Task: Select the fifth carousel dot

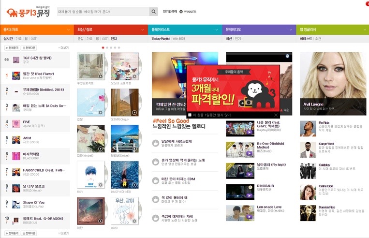Action: (119, 47)
